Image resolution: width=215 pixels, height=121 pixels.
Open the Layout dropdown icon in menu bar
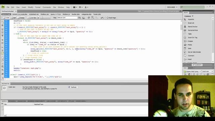coord(75,7)
